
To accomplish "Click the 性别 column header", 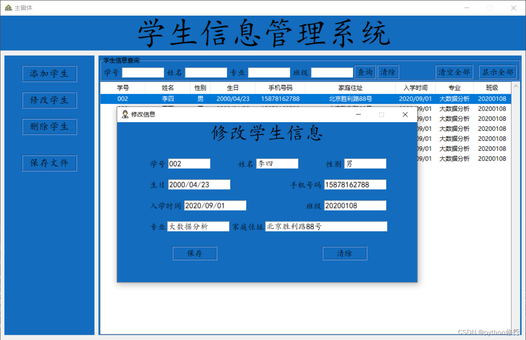I will [200, 88].
